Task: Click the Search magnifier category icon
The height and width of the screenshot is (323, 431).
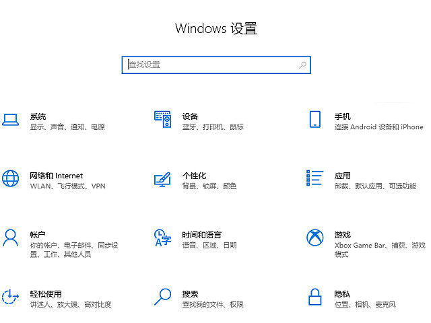Action: pos(163,297)
